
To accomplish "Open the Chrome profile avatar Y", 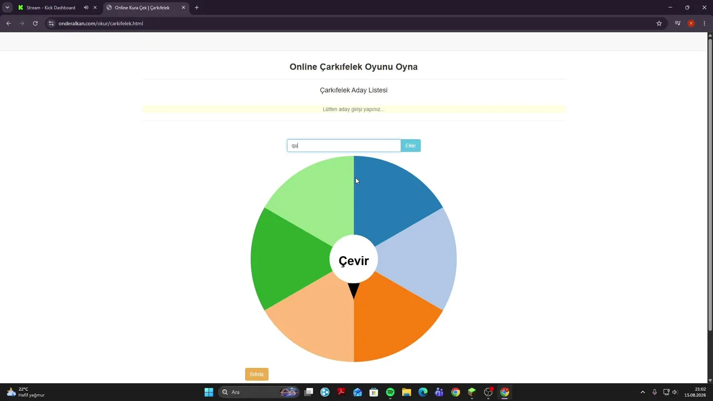I will [x=691, y=23].
